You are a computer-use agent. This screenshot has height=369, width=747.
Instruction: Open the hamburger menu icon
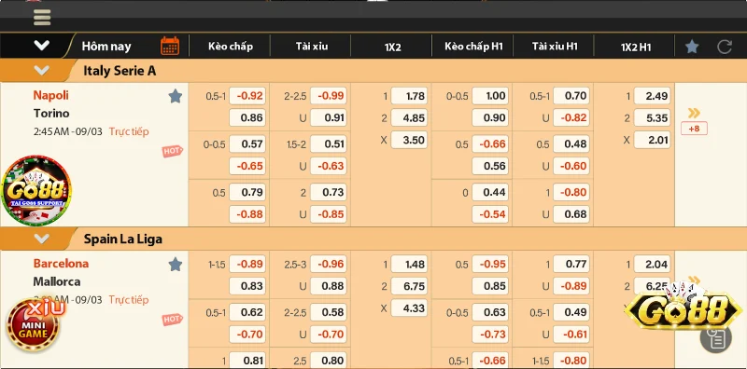(x=42, y=17)
